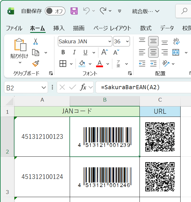Click the Decrease Indent icon
Image resolution: width=191 pixels, height=202 pixels.
click(142, 63)
